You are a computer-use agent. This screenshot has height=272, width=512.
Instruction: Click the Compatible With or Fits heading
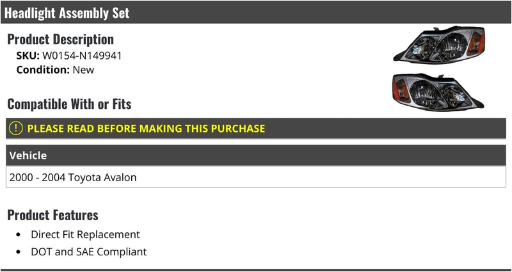(x=69, y=104)
